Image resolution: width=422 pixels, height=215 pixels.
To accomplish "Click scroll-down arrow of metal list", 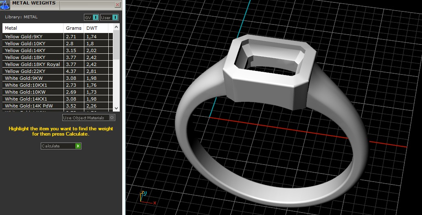I will pos(116,108).
